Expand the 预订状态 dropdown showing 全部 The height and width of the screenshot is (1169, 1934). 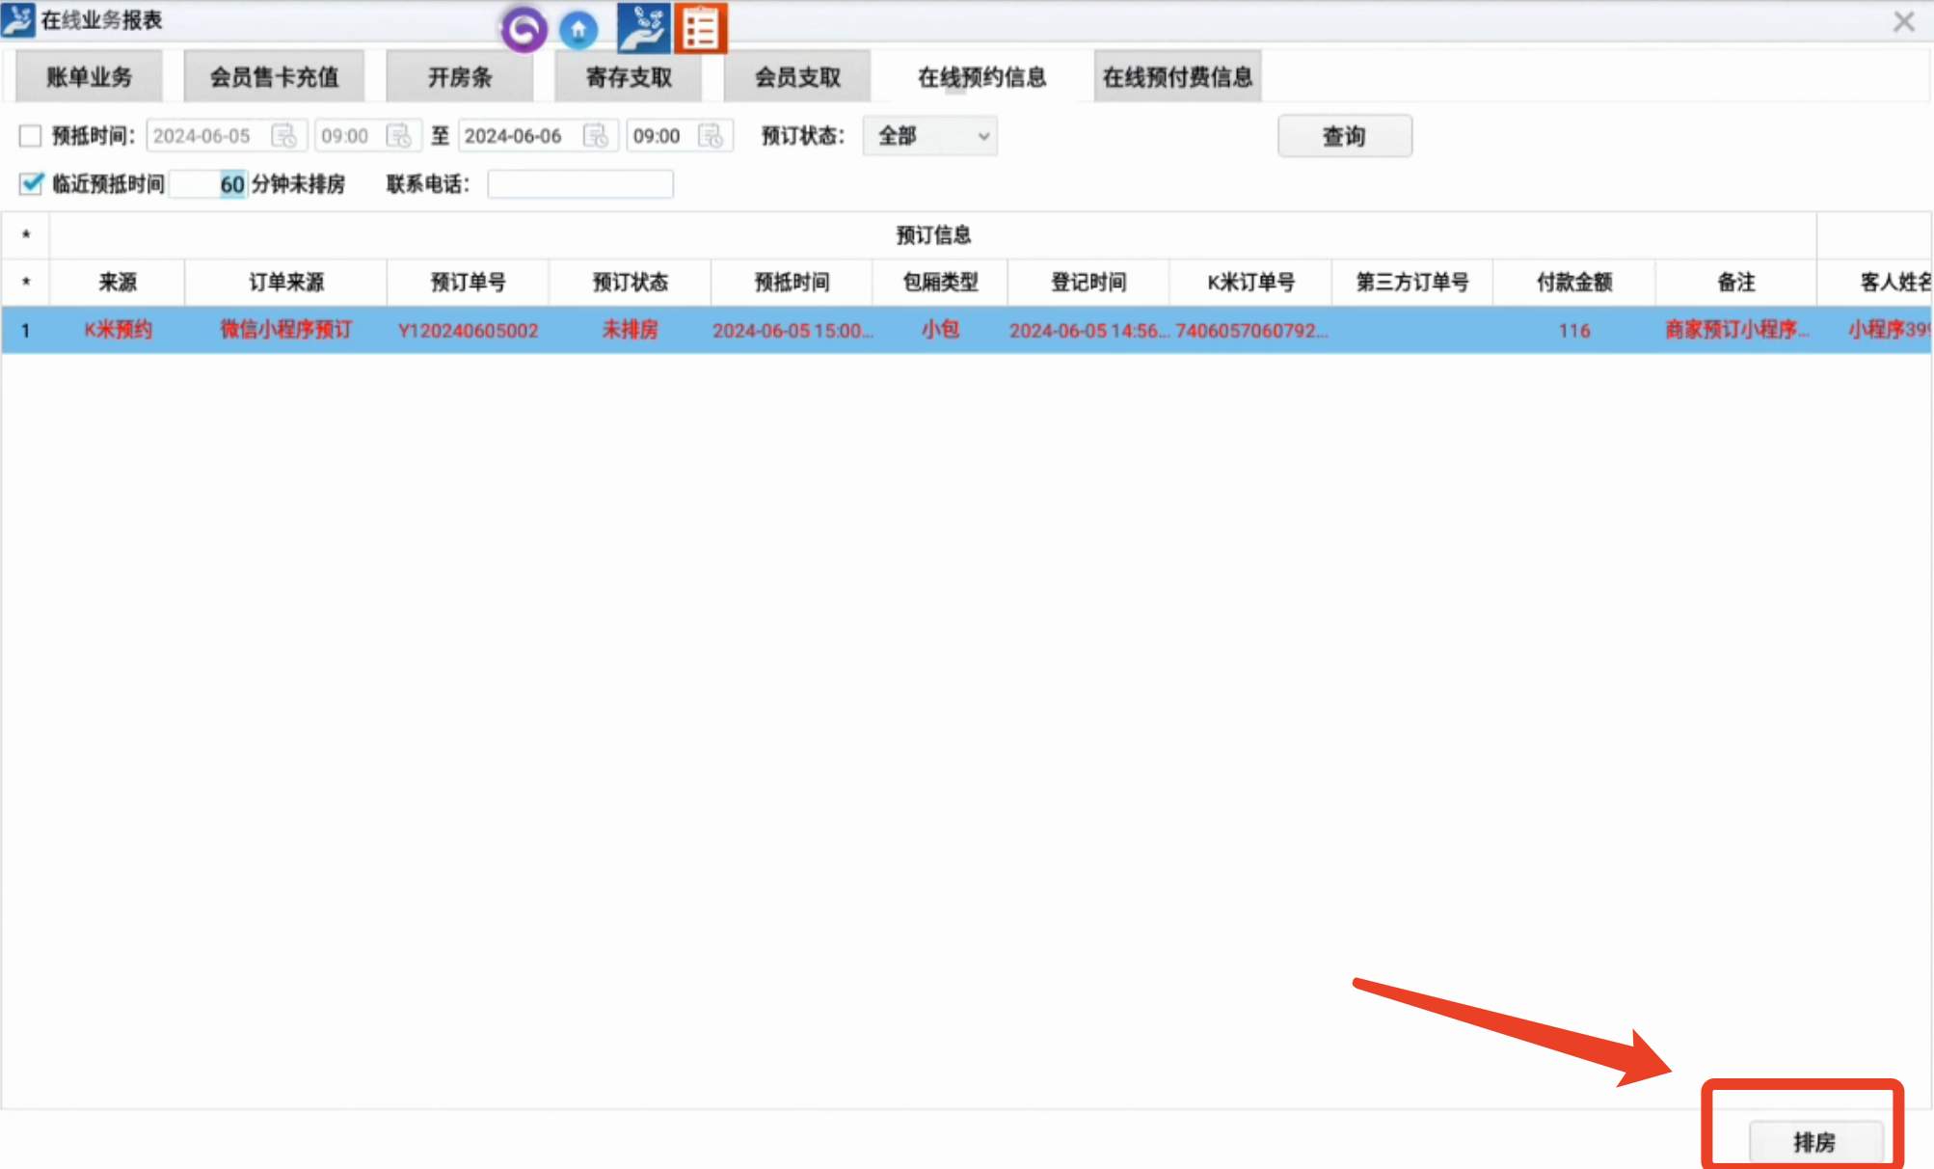click(x=929, y=136)
